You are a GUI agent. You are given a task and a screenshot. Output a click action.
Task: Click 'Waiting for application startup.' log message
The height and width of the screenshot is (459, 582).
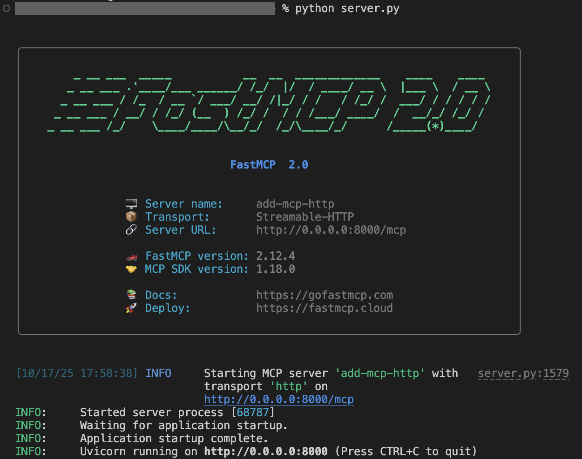coord(184,425)
